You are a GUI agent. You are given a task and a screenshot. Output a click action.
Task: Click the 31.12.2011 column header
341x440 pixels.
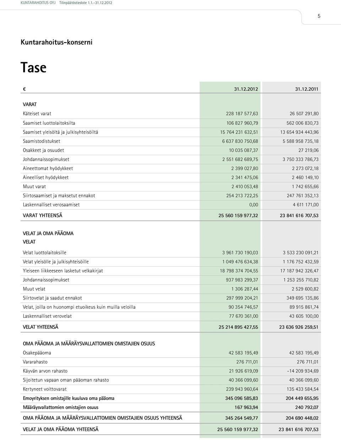point(307,89)
